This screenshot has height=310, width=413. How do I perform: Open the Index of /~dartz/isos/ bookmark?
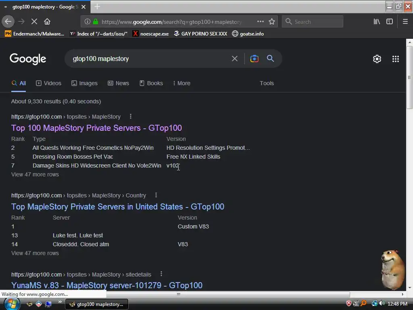[99, 34]
